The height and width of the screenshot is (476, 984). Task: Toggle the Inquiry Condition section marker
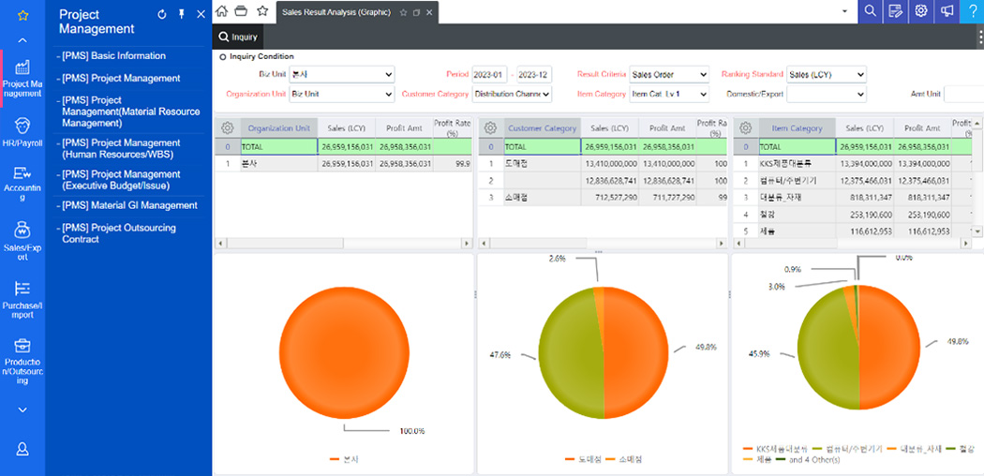click(223, 57)
